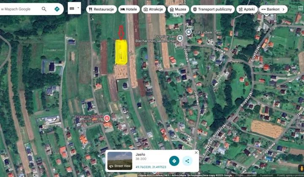Show more categories with right chevron
This screenshot has width=304, height=177.
coord(283,9)
